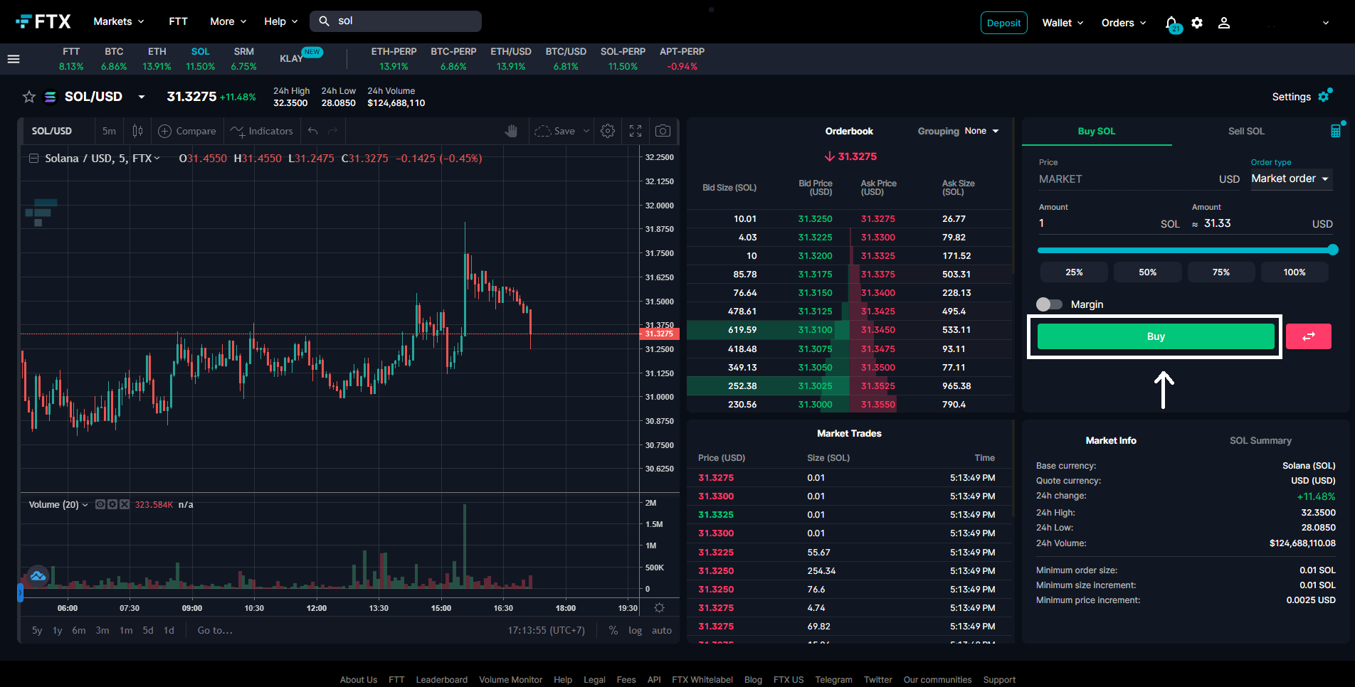Screen dimensions: 1355x687
Task: Click the red swap buy/sell button
Action: click(1308, 336)
